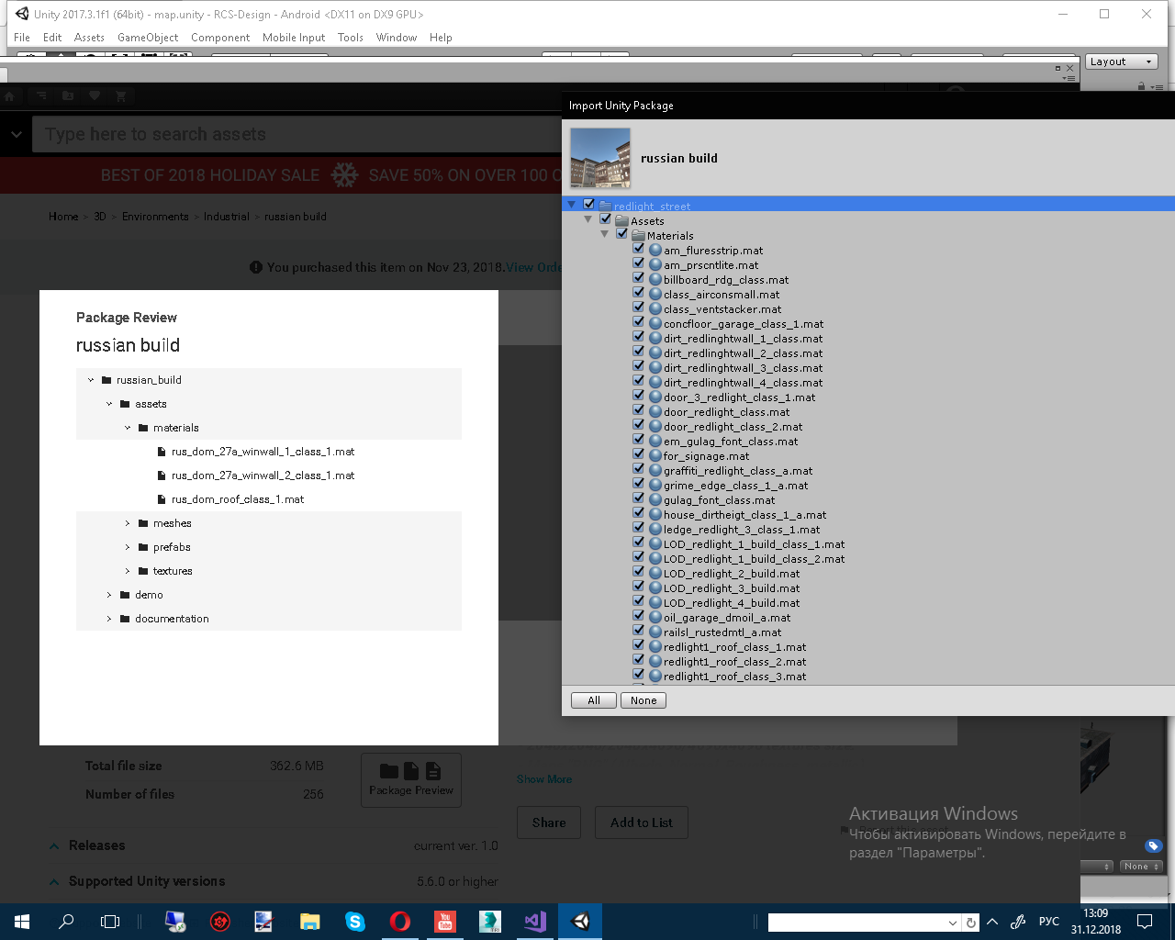Click Materials folder icon in import tree

pyautogui.click(x=639, y=236)
